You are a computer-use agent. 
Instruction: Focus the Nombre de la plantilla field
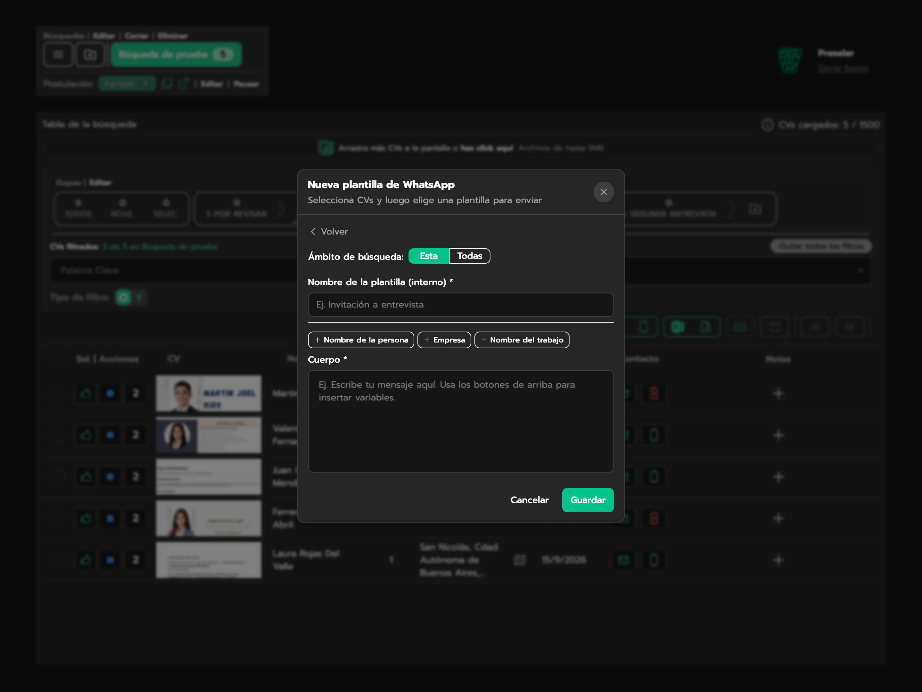click(x=461, y=304)
